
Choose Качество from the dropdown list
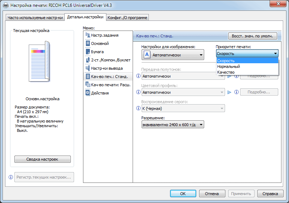pos(226,72)
